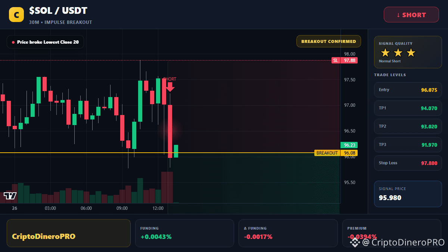Click the latest small green candle
448x252 pixels.
(x=176, y=151)
